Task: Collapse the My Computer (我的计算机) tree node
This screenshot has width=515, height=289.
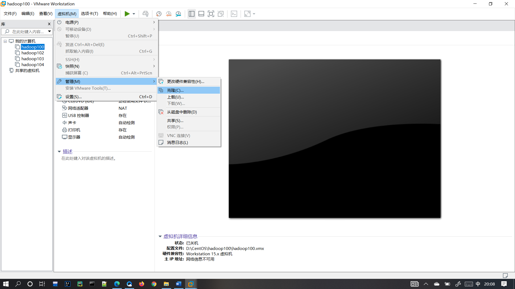Action: [x=5, y=41]
